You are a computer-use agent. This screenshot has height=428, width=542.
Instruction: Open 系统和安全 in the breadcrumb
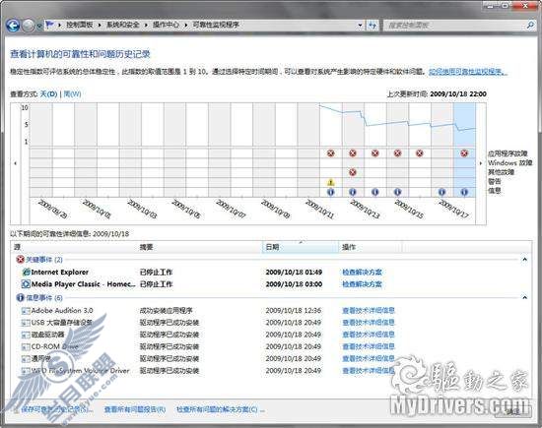coord(123,25)
